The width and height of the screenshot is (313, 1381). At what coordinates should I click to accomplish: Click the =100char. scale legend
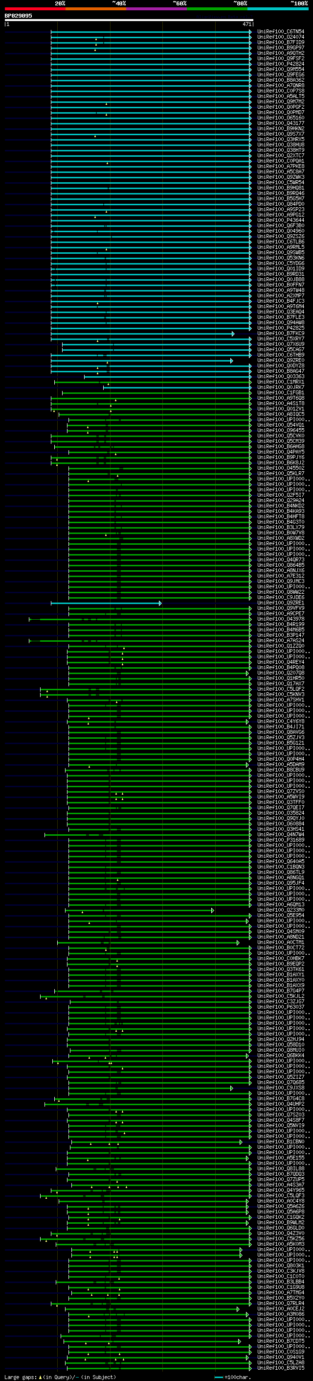(x=233, y=1377)
